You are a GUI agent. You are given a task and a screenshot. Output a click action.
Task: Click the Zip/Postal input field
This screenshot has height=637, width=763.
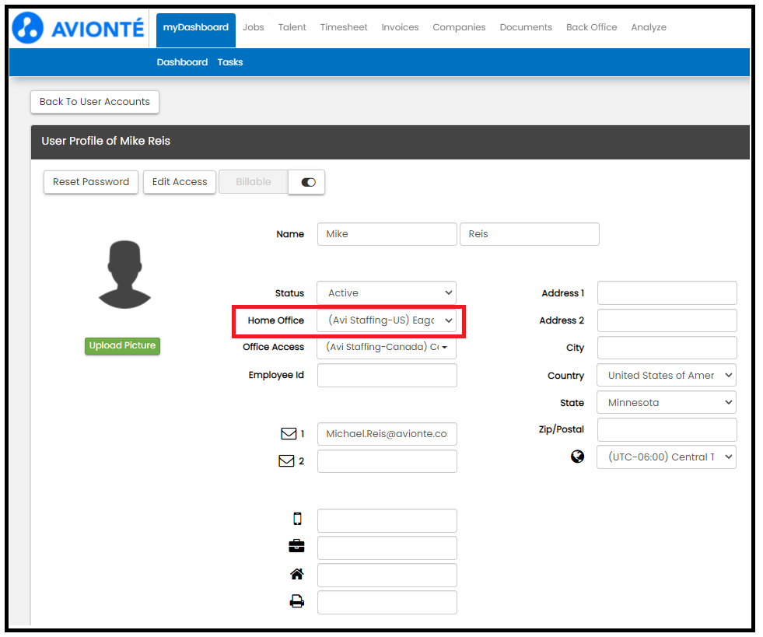pos(667,429)
